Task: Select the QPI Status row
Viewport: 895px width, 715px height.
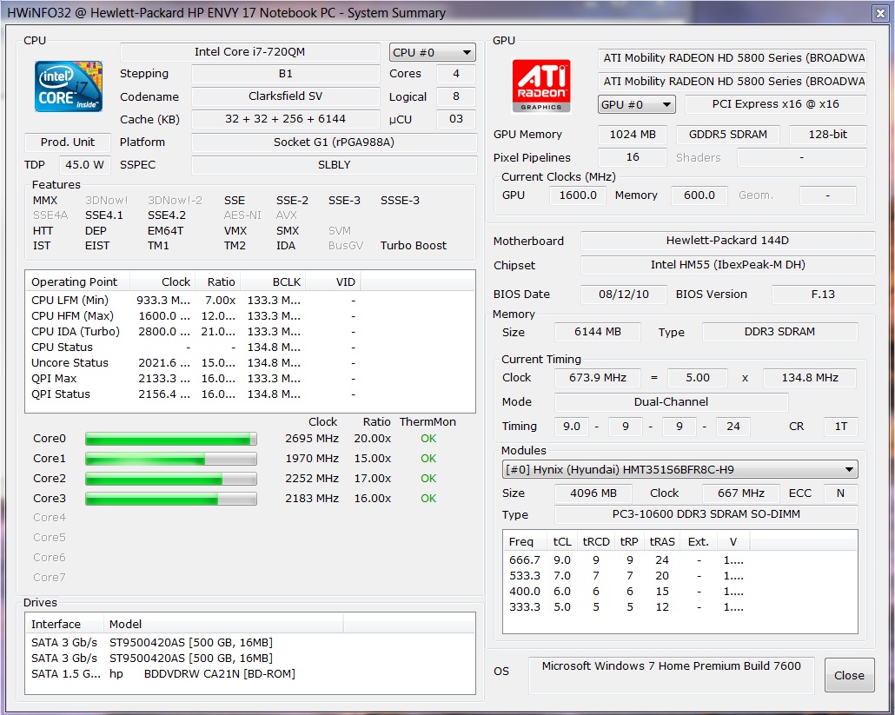Action: tap(250, 394)
